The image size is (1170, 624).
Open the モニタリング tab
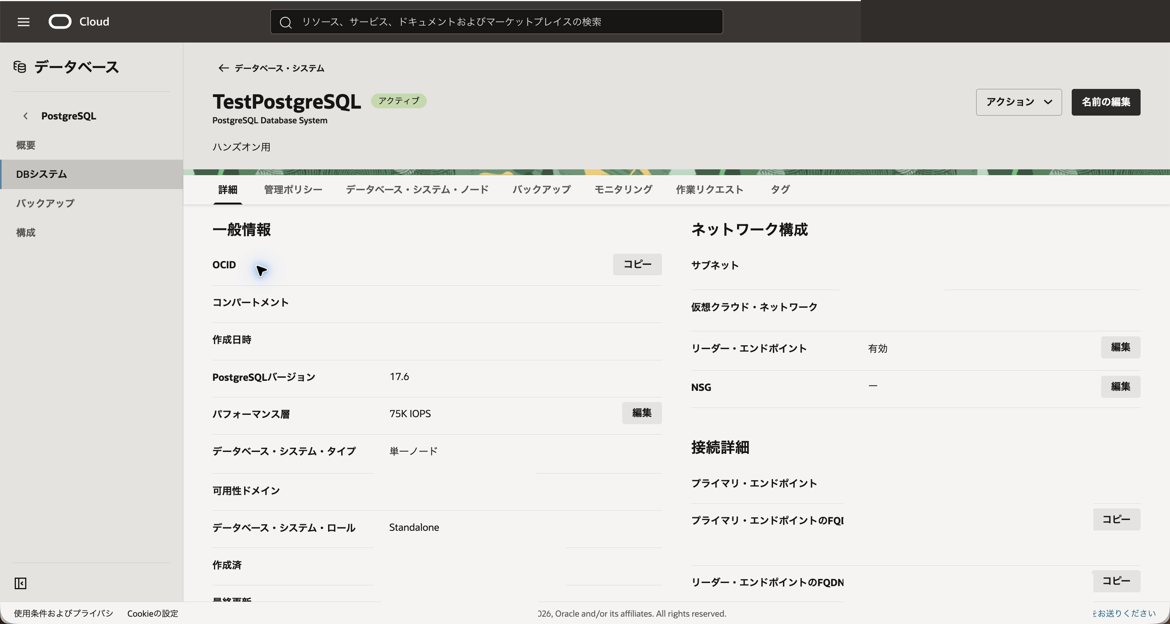click(x=623, y=190)
